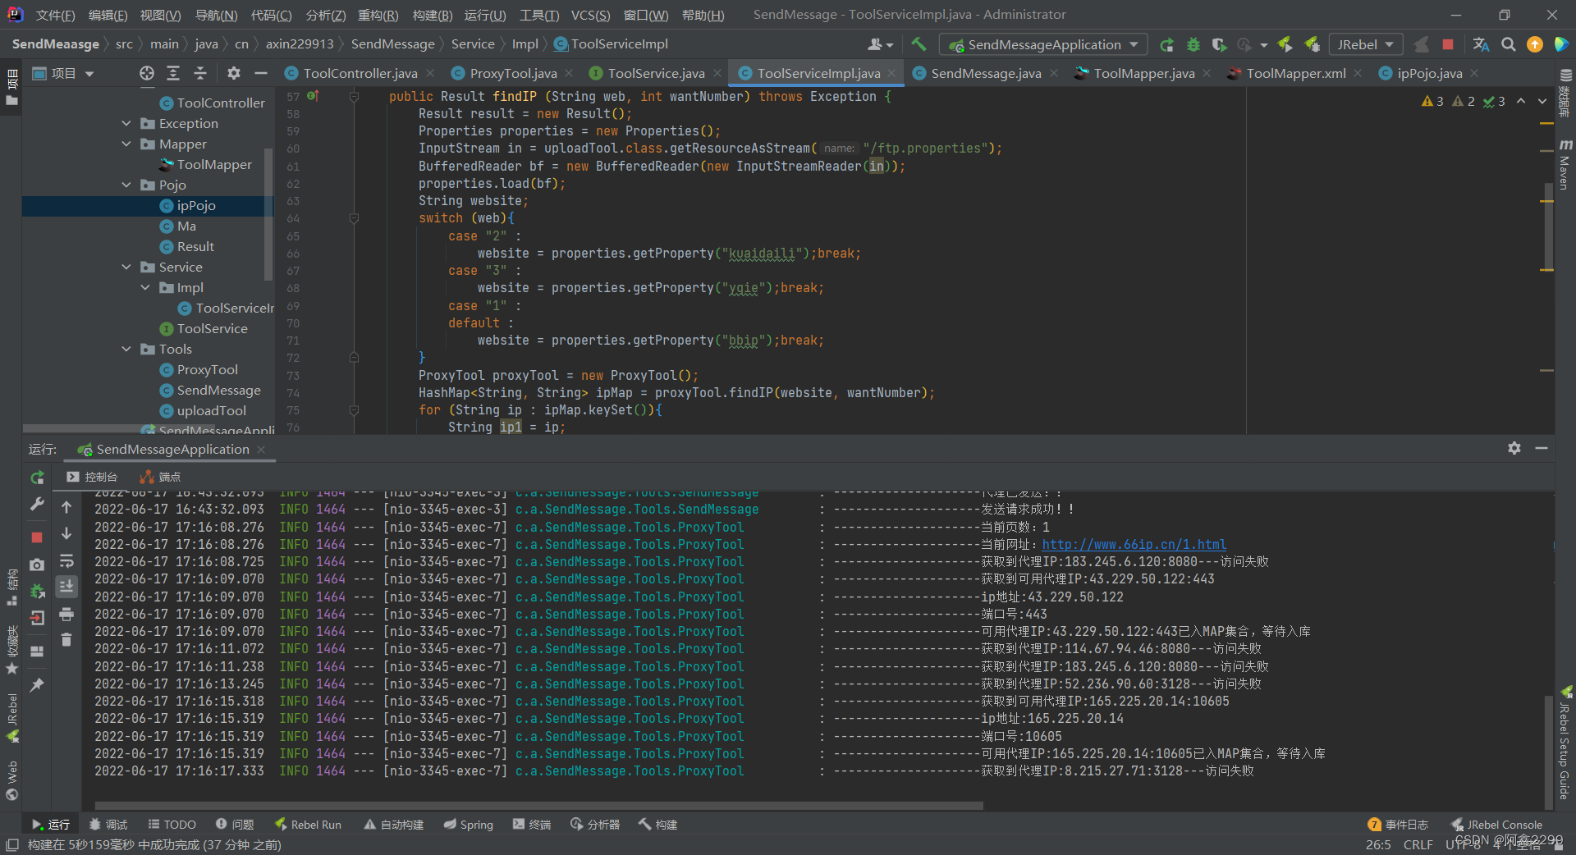Open the SendMessageApplication run configurations dropdown

pyautogui.click(x=1042, y=44)
